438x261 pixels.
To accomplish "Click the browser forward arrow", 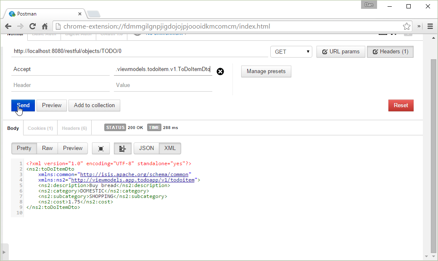I will (20, 26).
